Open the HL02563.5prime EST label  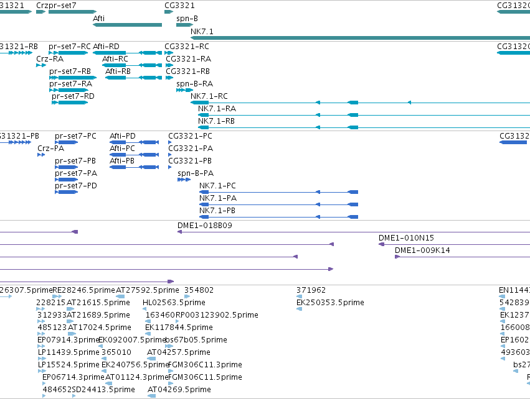click(174, 303)
